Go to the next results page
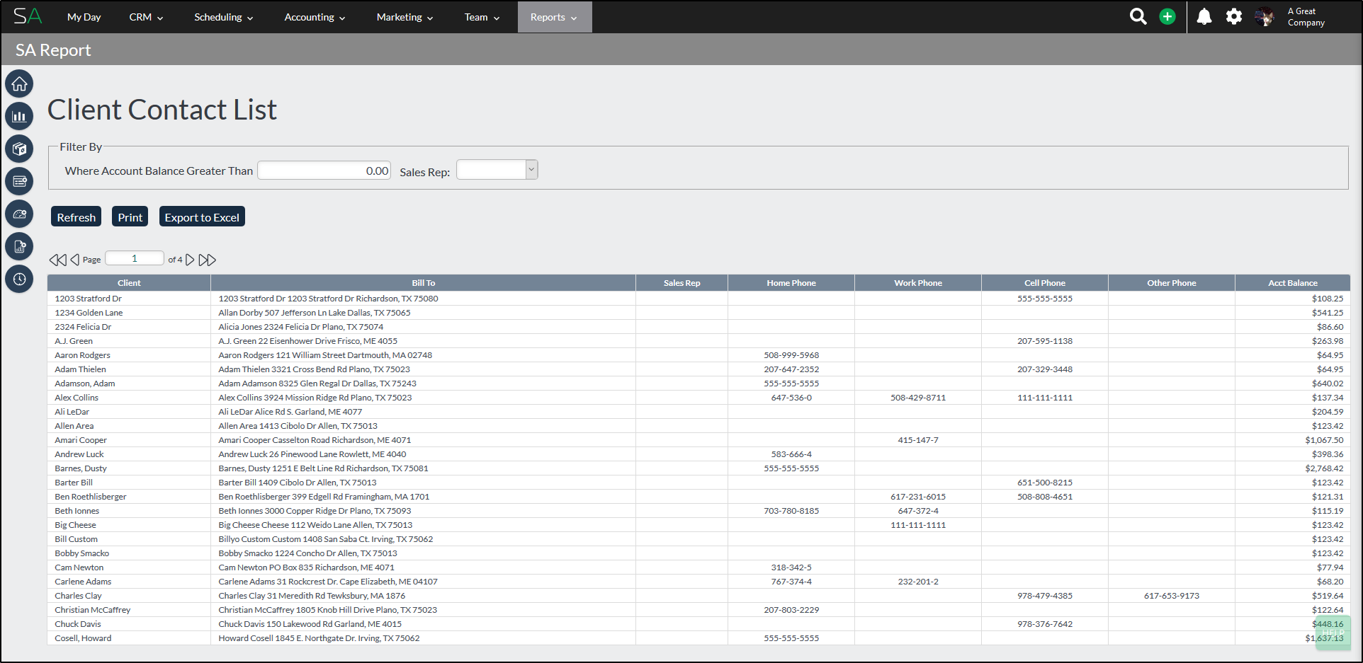The height and width of the screenshot is (663, 1363). [190, 260]
